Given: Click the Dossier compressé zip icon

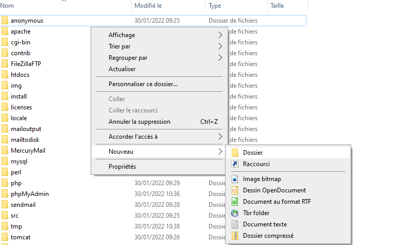Looking at the screenshot, I should pos(235,236).
